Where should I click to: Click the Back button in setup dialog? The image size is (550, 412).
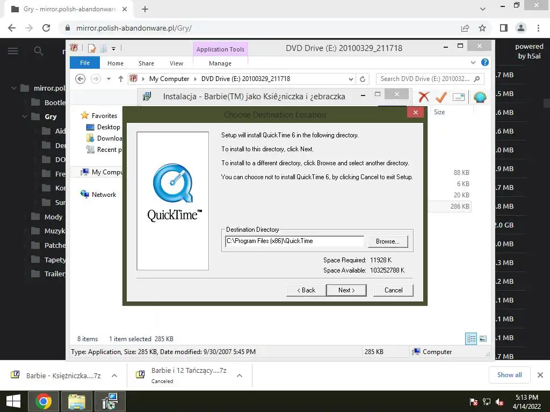[x=306, y=290]
